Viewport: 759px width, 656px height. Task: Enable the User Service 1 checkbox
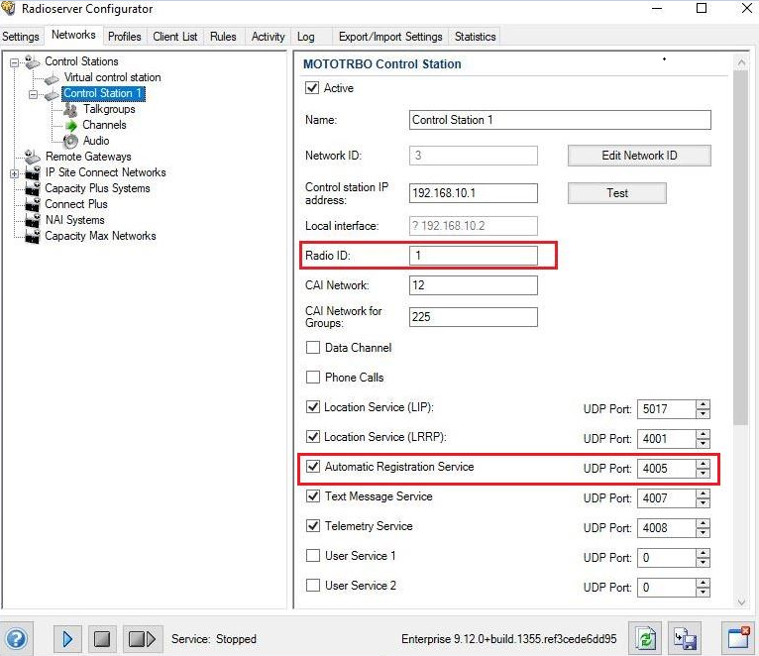coord(313,555)
